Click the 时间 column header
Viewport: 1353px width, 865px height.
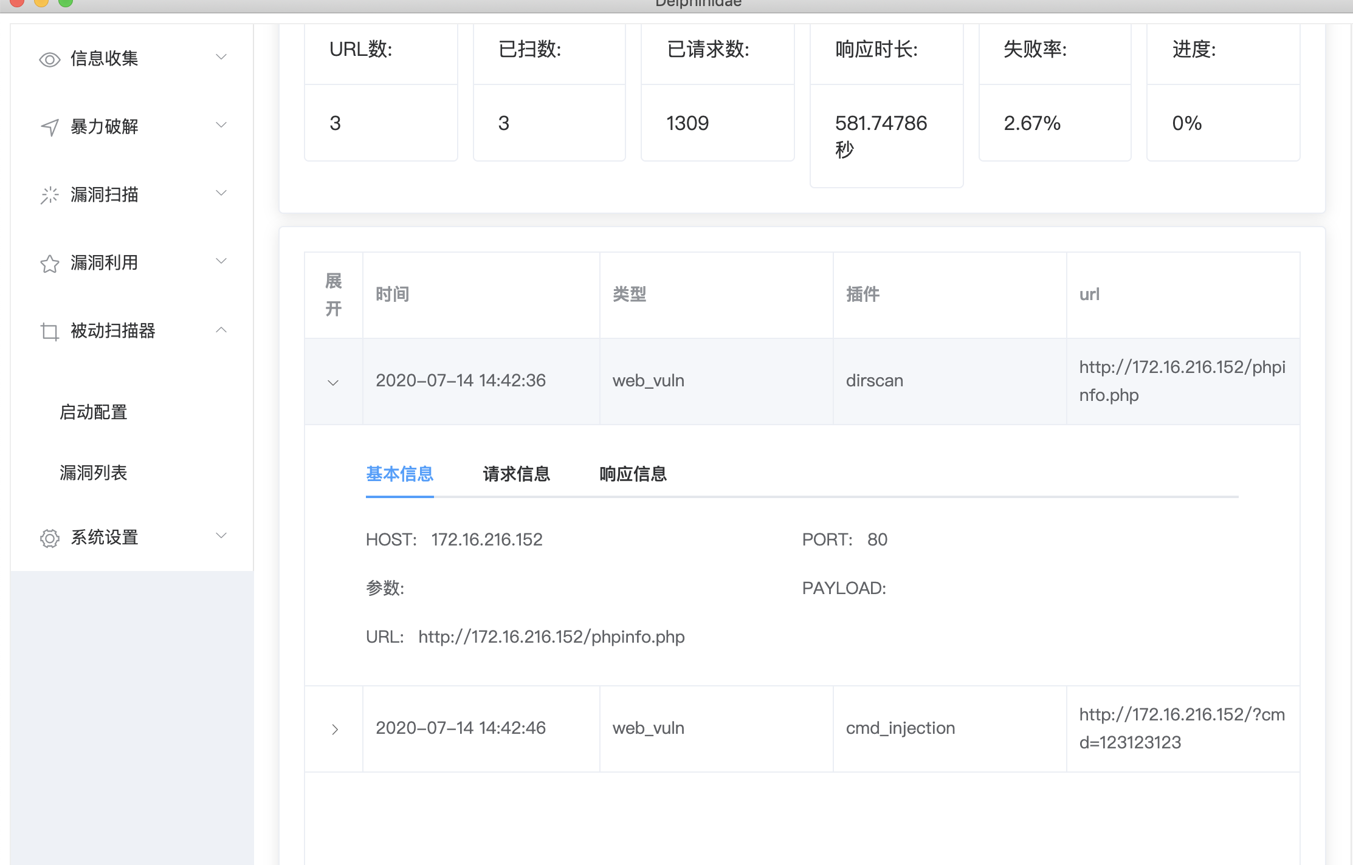coord(393,295)
